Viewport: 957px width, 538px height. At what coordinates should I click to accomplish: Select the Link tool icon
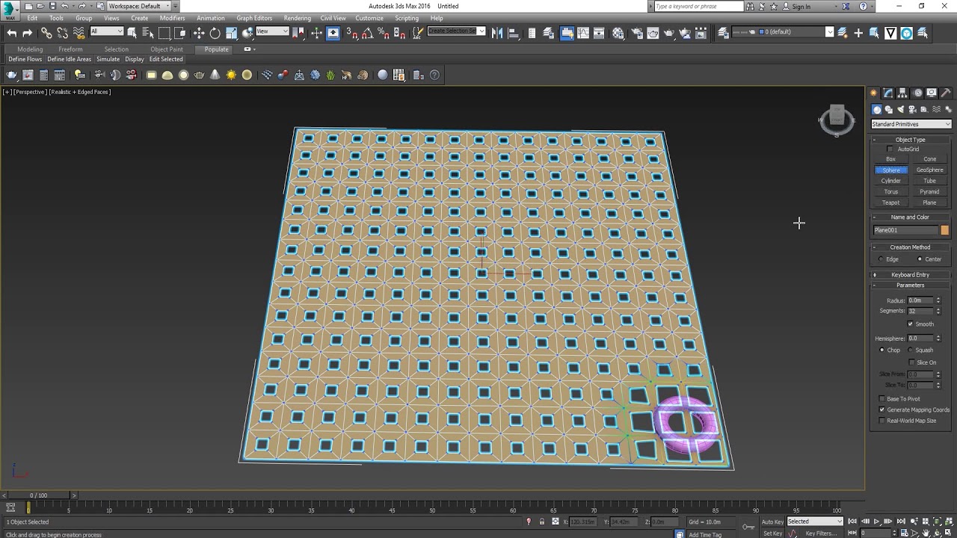click(x=46, y=33)
